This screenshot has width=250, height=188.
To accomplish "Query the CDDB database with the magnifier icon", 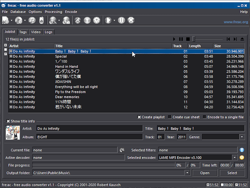I will pos(52,20).
